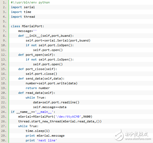Viewport: 153px width, 143px height.
Task: Click line number 30 in gutter
Action: coord(4,141)
